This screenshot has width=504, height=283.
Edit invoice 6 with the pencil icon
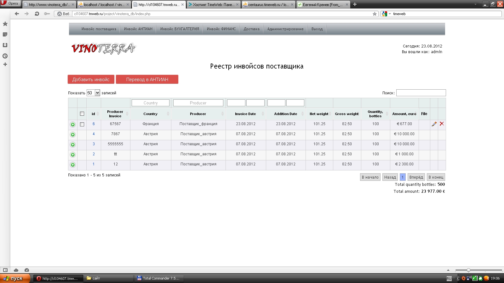point(434,124)
